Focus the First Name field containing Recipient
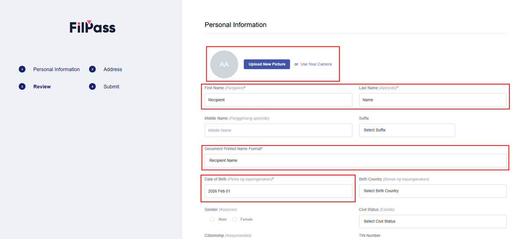The height and width of the screenshot is (239, 526). [x=278, y=100]
